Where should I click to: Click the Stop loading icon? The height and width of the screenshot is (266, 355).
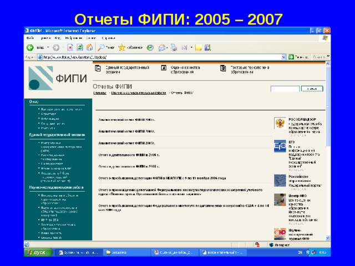(70, 48)
